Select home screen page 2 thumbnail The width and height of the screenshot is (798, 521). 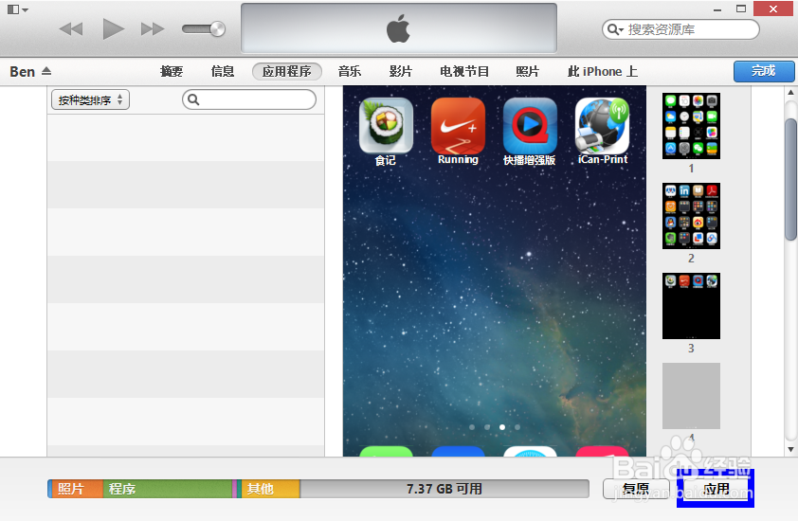(691, 216)
